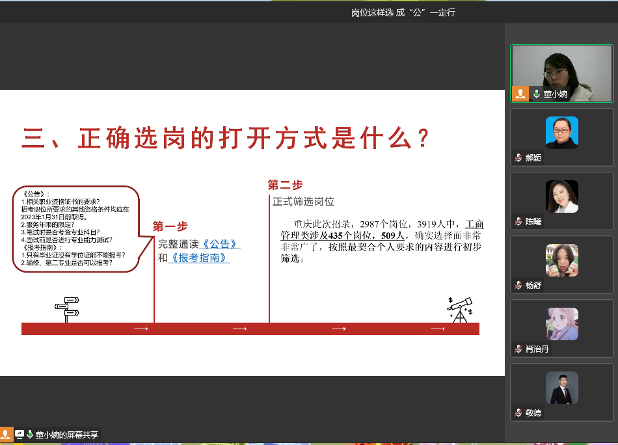The image size is (618, 445).
Task: Click the muted microphone icon beside 敬德
Action: click(x=518, y=413)
